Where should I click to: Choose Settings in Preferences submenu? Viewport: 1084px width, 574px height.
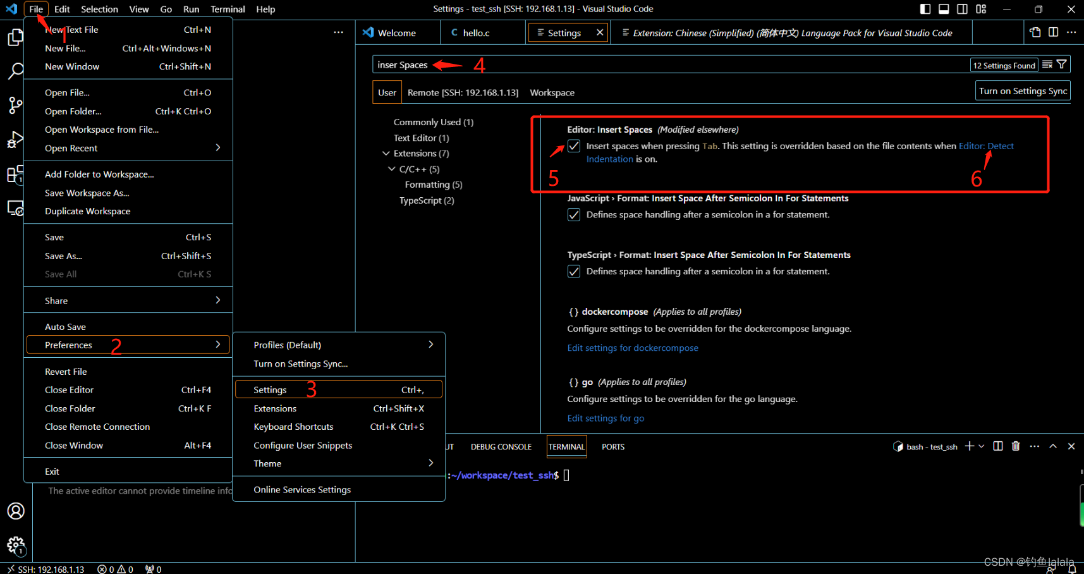point(339,390)
